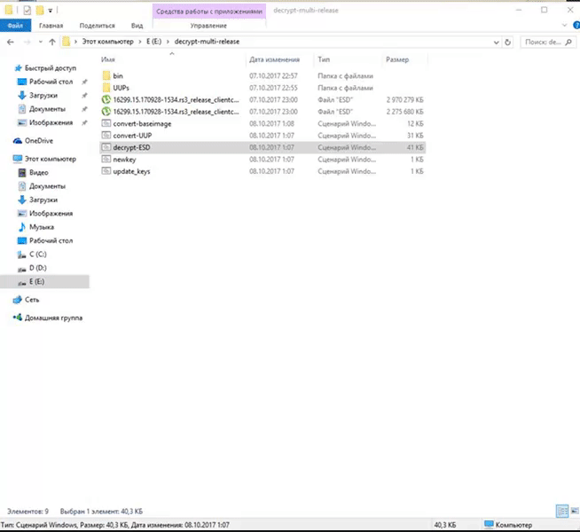
Task: Click E (E:) breadcrumb in address bar
Action: [x=154, y=42]
